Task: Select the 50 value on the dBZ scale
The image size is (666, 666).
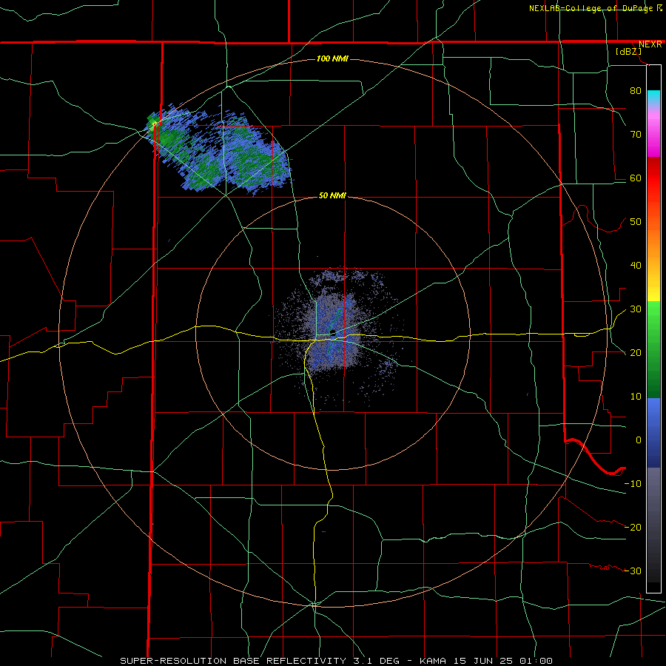Action: coord(636,222)
